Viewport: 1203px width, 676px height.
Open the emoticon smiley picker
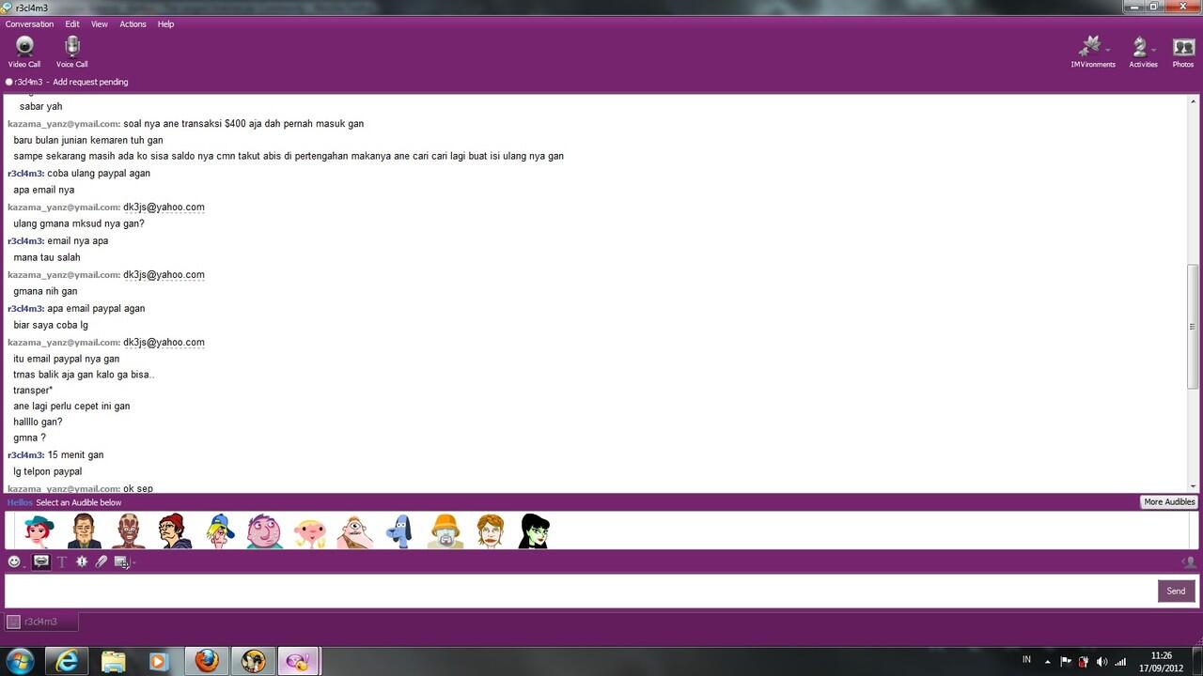(14, 561)
